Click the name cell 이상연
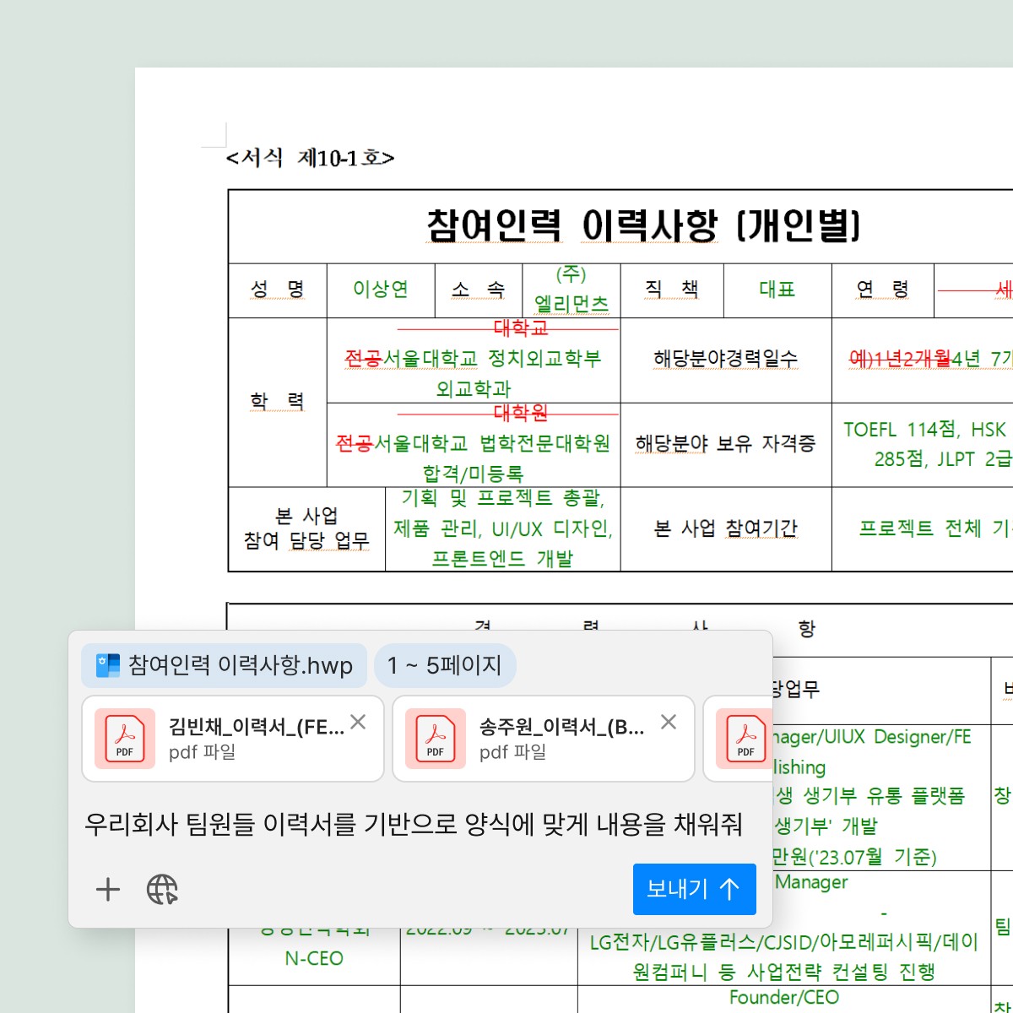Viewport: 1013px width, 1013px height. click(x=381, y=290)
